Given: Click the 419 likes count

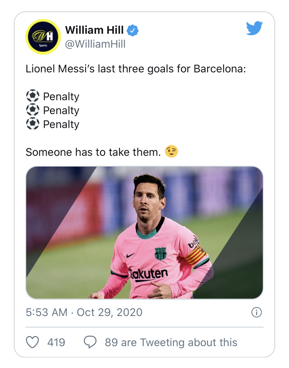Looking at the screenshot, I should (56, 342).
